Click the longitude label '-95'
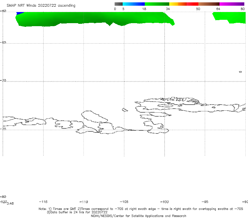The image size is (248, 218). click(x=205, y=202)
